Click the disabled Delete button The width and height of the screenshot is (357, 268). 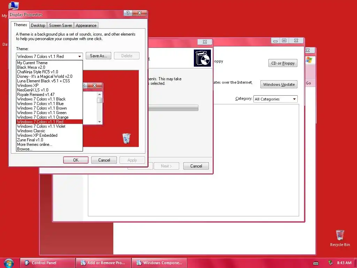(127, 55)
